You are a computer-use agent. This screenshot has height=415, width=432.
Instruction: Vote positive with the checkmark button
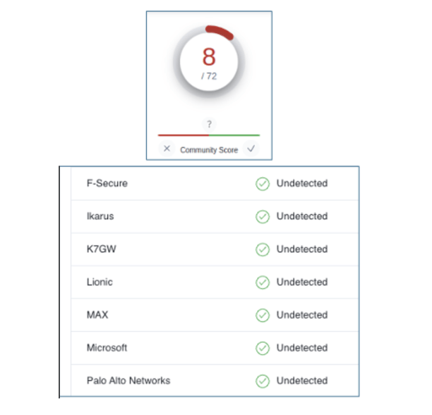(251, 149)
